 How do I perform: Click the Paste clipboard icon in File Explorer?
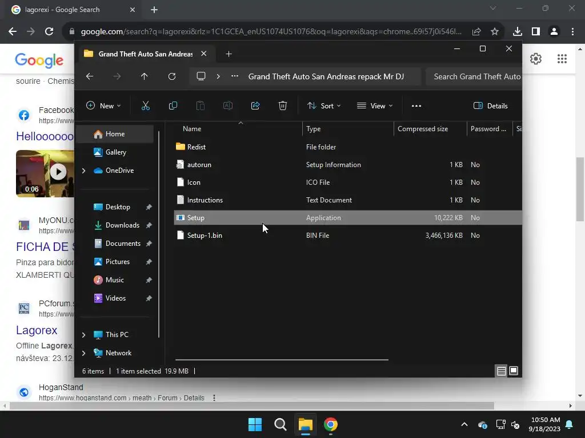click(x=201, y=106)
